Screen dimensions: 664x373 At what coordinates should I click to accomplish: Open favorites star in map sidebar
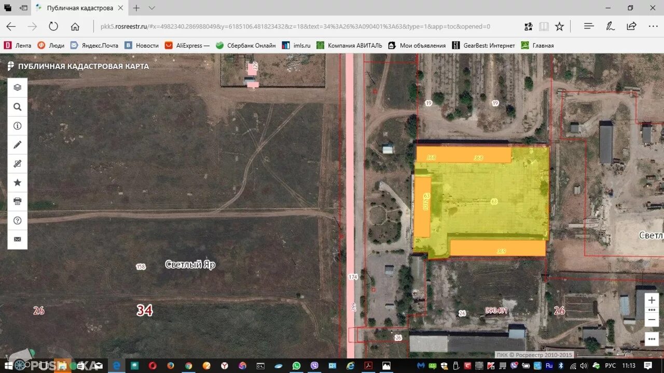(17, 183)
